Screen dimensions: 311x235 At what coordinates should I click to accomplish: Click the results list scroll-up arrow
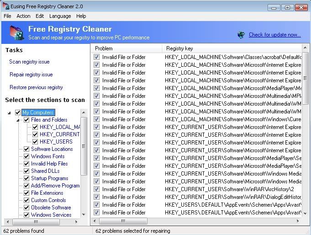click(x=305, y=48)
